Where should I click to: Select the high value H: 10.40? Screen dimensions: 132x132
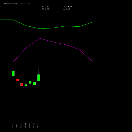point(68,7)
